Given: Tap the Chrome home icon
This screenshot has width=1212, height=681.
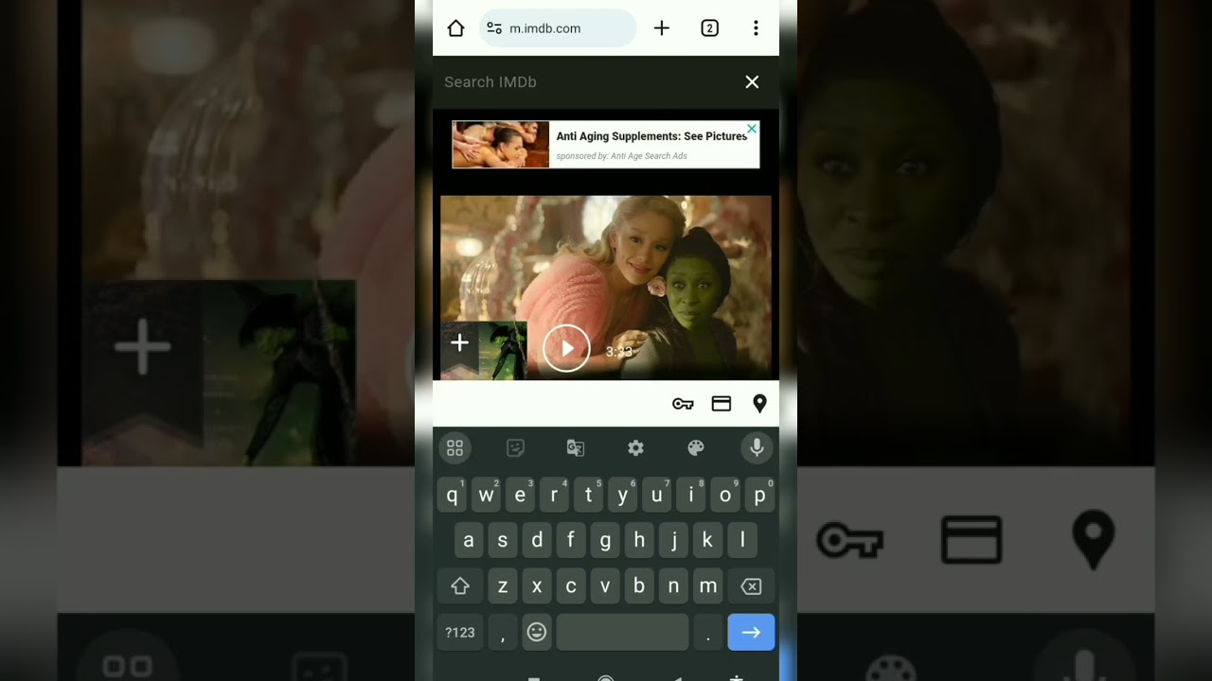Looking at the screenshot, I should click(455, 28).
